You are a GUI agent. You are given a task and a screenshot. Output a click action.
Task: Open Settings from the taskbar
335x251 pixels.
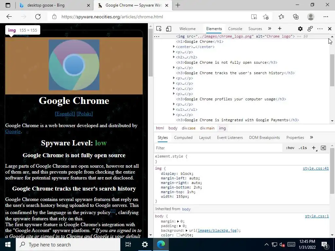point(145,244)
